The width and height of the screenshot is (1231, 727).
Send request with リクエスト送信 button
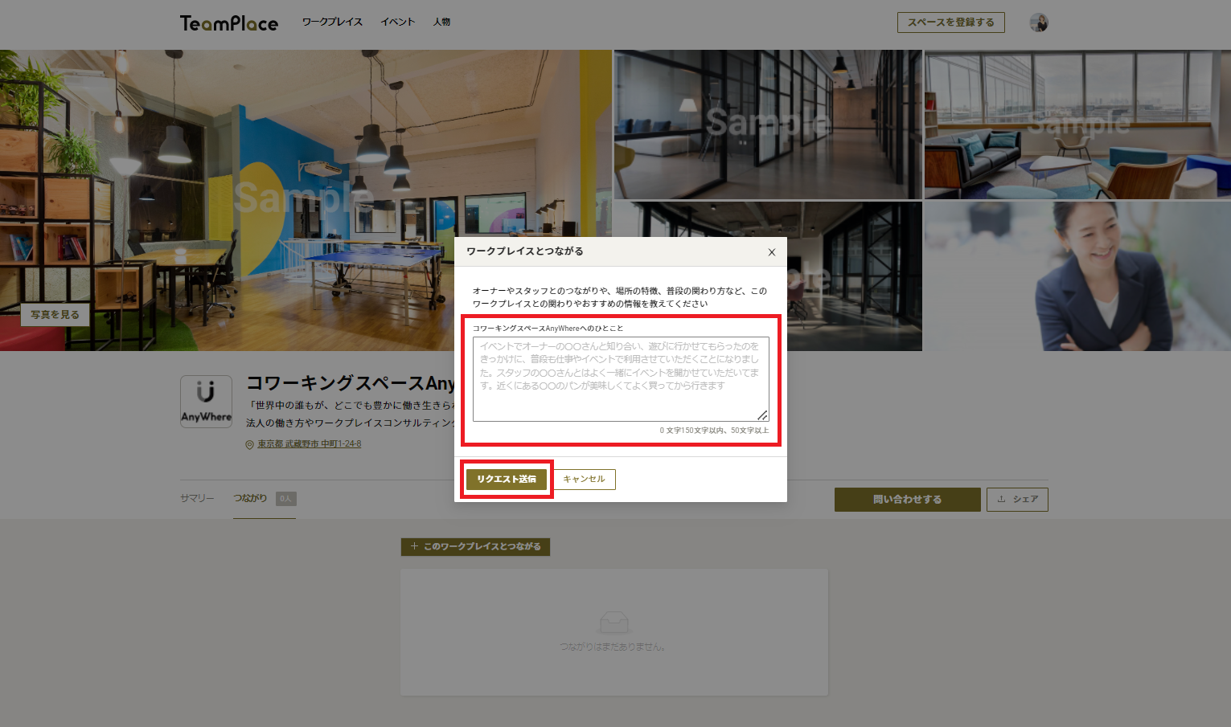[x=507, y=480]
